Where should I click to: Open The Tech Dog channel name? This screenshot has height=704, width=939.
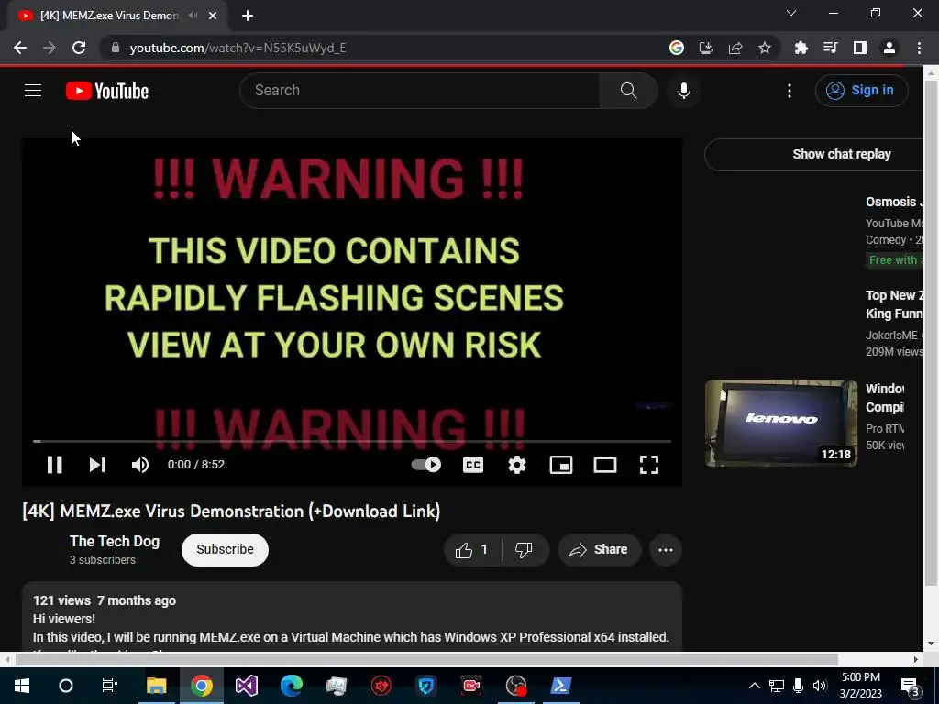(115, 541)
